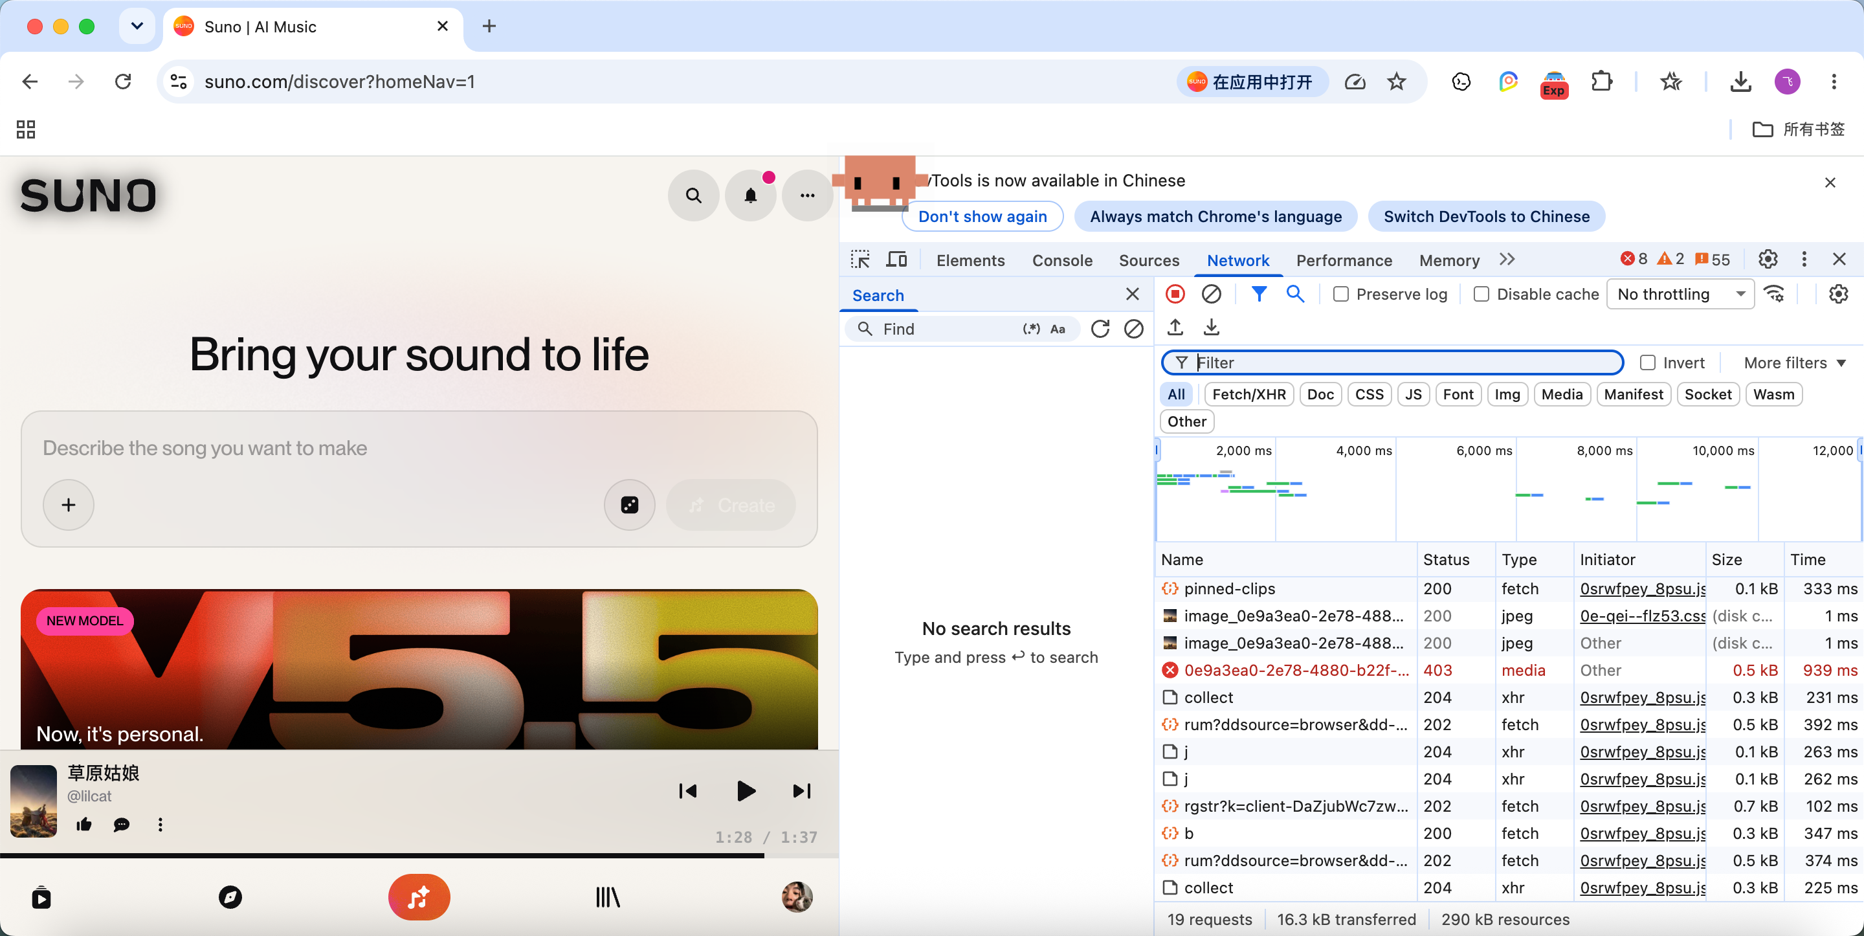The width and height of the screenshot is (1864, 936).
Task: Check the Invert filter checkbox
Action: (1648, 362)
